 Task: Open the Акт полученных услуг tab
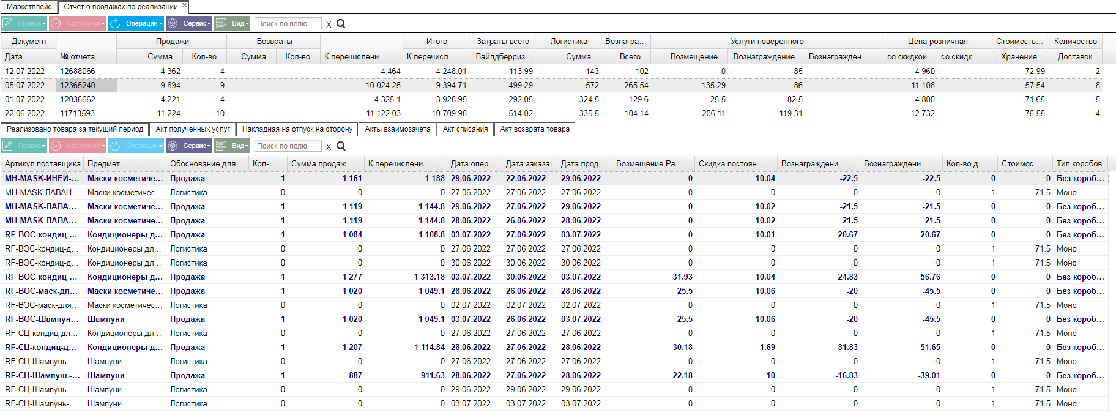click(193, 129)
